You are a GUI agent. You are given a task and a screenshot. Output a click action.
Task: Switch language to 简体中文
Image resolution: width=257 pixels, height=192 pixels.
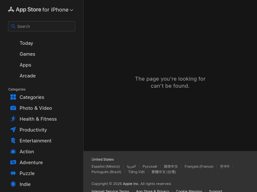[x=171, y=166]
